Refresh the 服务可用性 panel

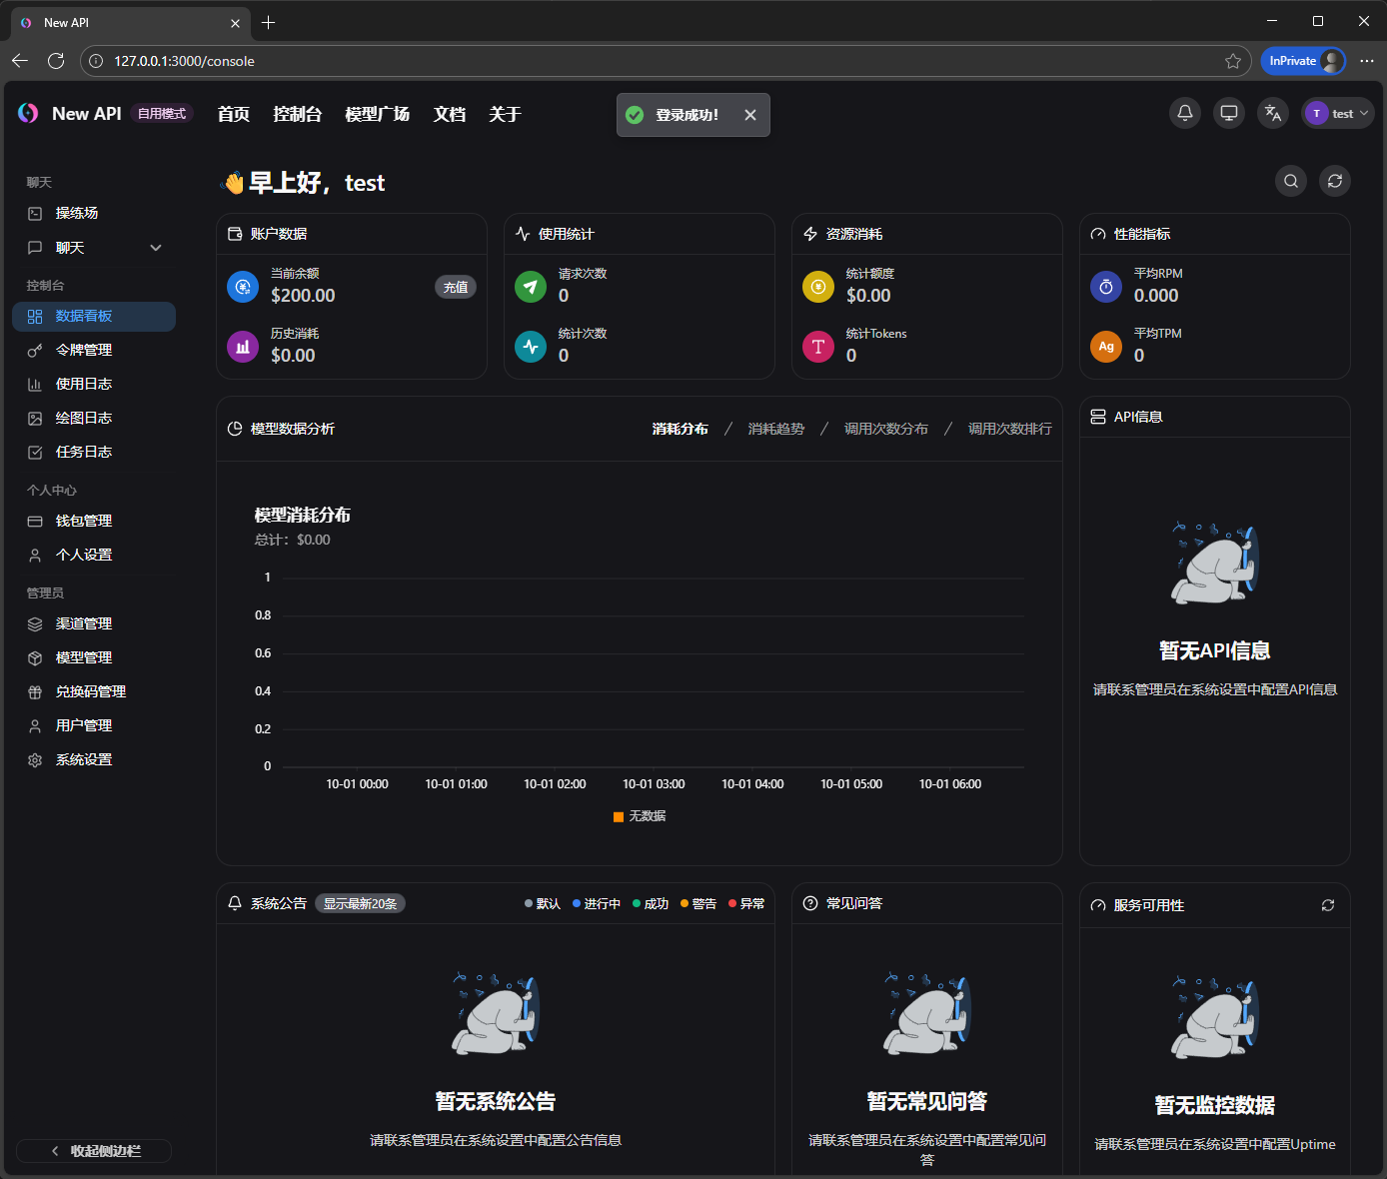click(1328, 905)
